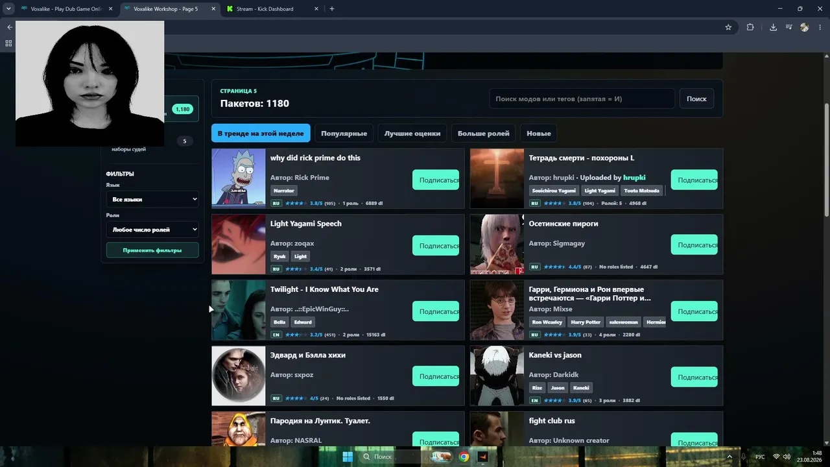Switch to the Stream - Kick Dashboard tab
Screen dimensions: 830x467
[x=272, y=9]
